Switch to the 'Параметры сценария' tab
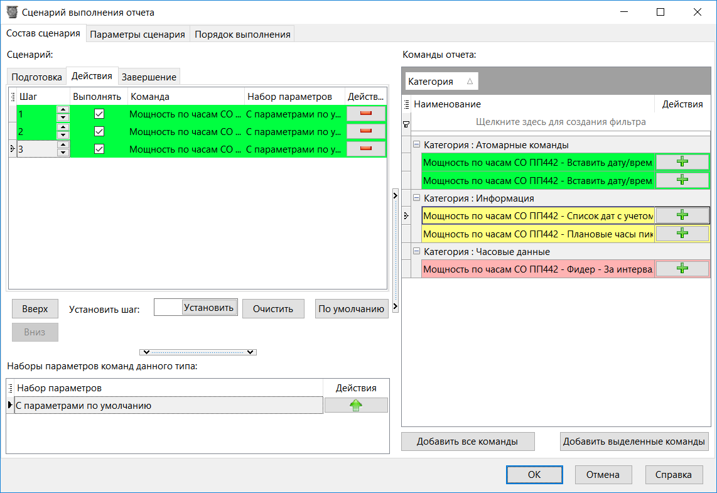This screenshot has width=717, height=493. (x=137, y=33)
